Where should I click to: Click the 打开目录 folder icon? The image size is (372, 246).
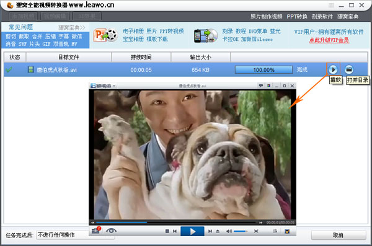pyautogui.click(x=348, y=70)
